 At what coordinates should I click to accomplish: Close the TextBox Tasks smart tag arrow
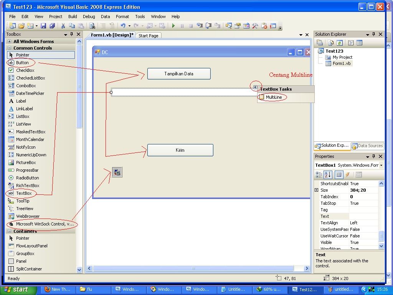[255, 87]
